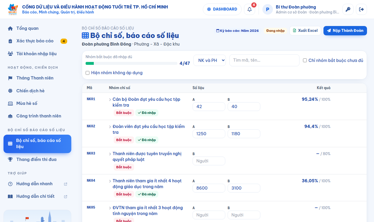Open the NK và PH filter dropdown

(210, 60)
